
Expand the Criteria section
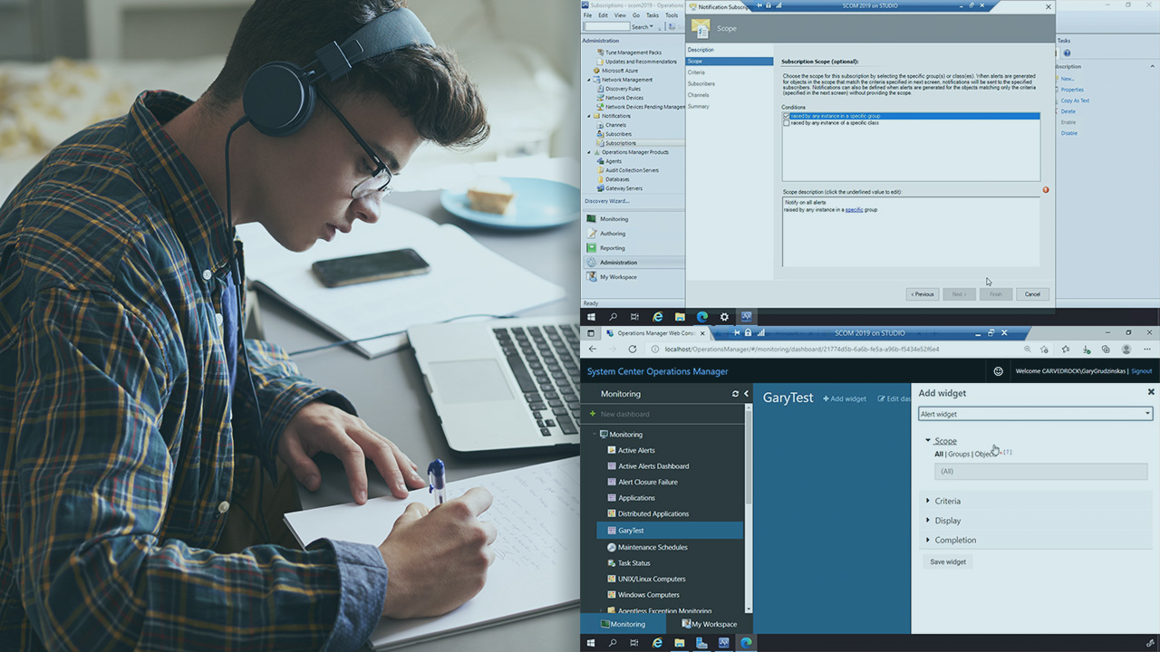(947, 501)
